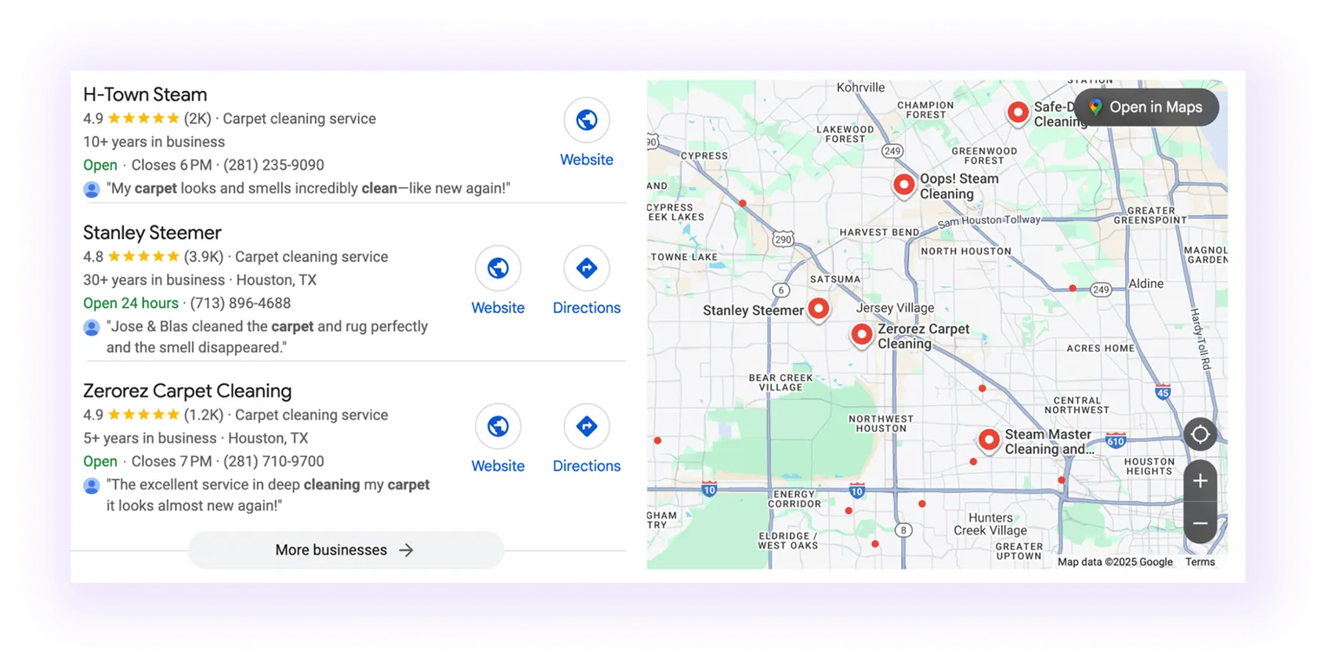
Task: Open Zerorez Carpet Cleaning listing title
Action: pyautogui.click(x=187, y=391)
